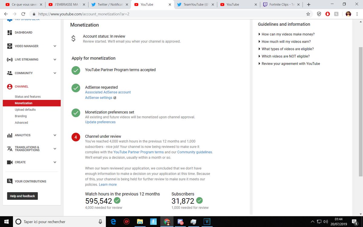Screen dimensions: 363x227
Task: Expand 'How much will my videos earn?'
Action: click(x=284, y=41)
